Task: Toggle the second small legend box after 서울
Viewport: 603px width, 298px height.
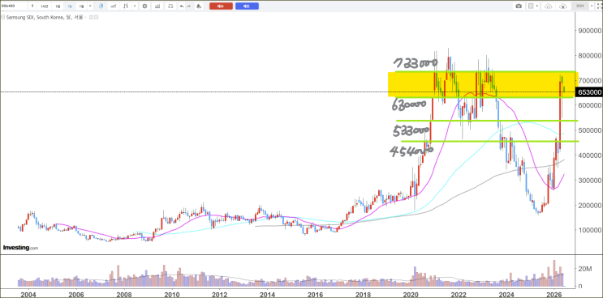Action: pyautogui.click(x=96, y=17)
